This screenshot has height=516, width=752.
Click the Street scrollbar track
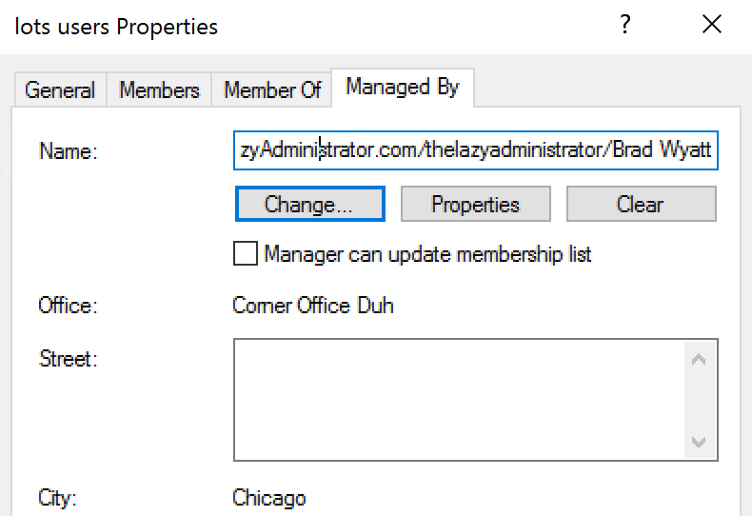tap(699, 401)
